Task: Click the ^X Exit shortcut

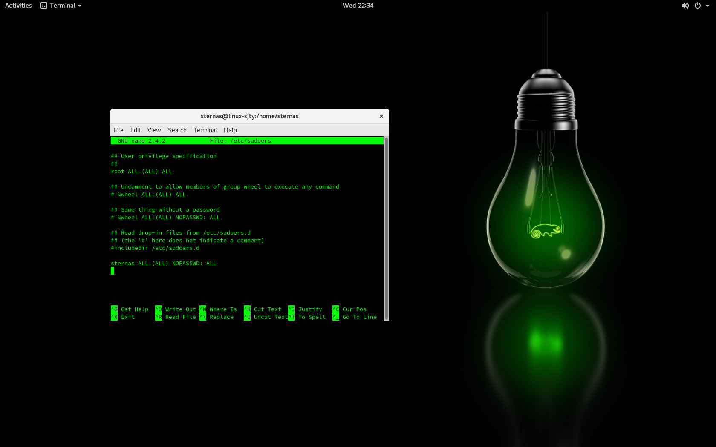Action: click(x=123, y=317)
